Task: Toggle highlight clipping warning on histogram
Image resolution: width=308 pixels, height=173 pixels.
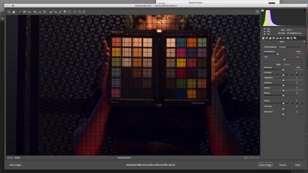Action: (x=305, y=11)
